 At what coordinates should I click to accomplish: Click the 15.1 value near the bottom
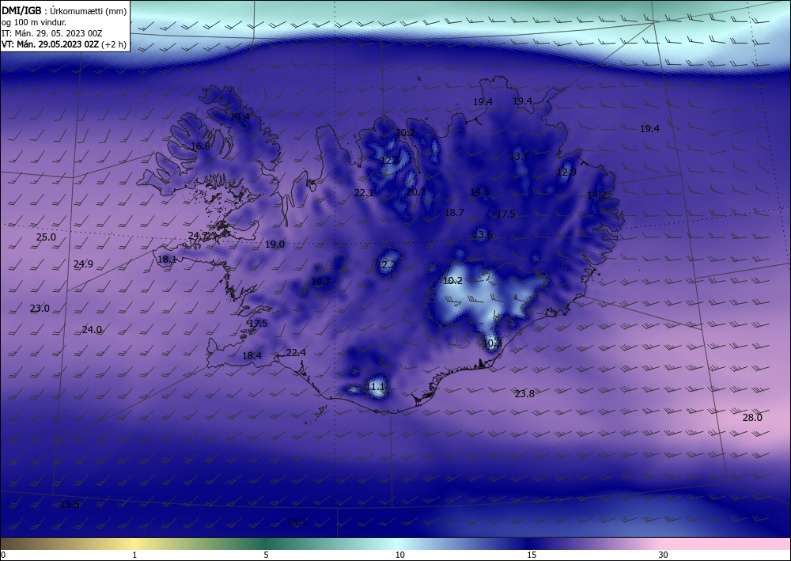pos(297,522)
